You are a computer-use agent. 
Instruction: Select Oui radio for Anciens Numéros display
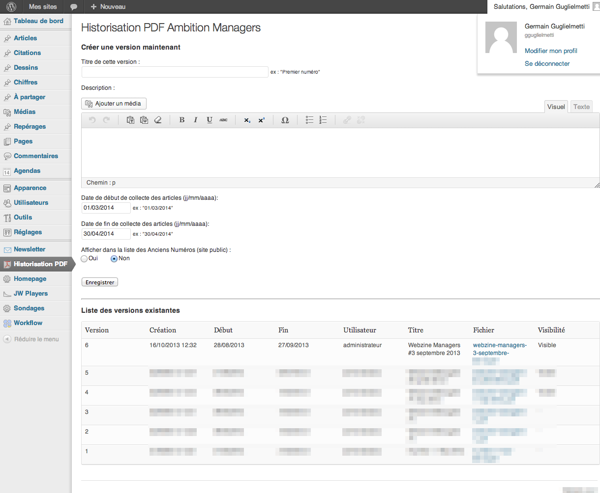(x=85, y=259)
